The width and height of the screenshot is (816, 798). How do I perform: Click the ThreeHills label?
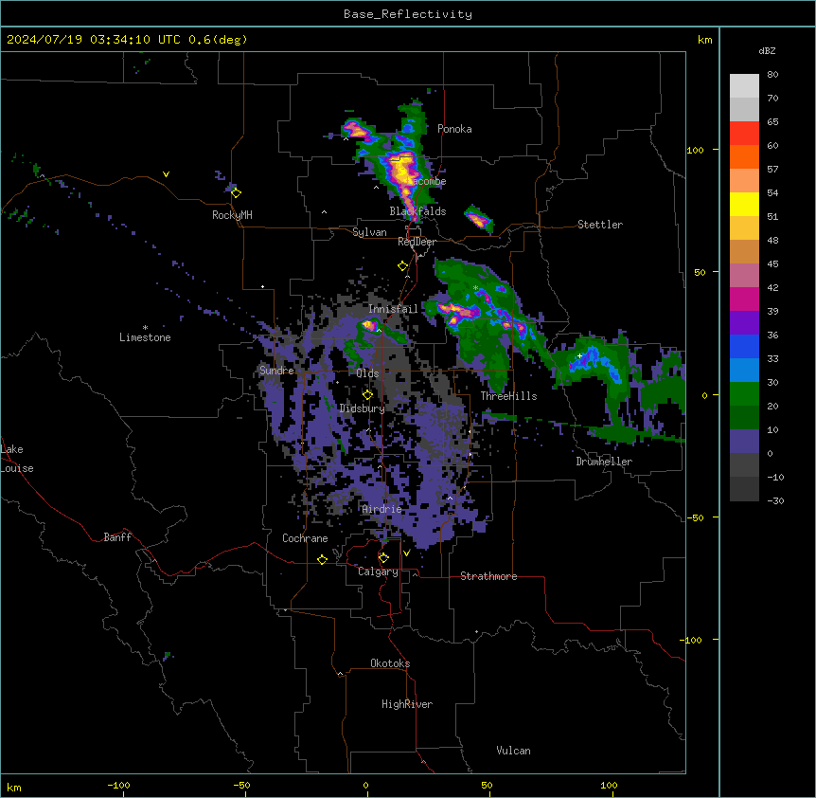(x=508, y=396)
